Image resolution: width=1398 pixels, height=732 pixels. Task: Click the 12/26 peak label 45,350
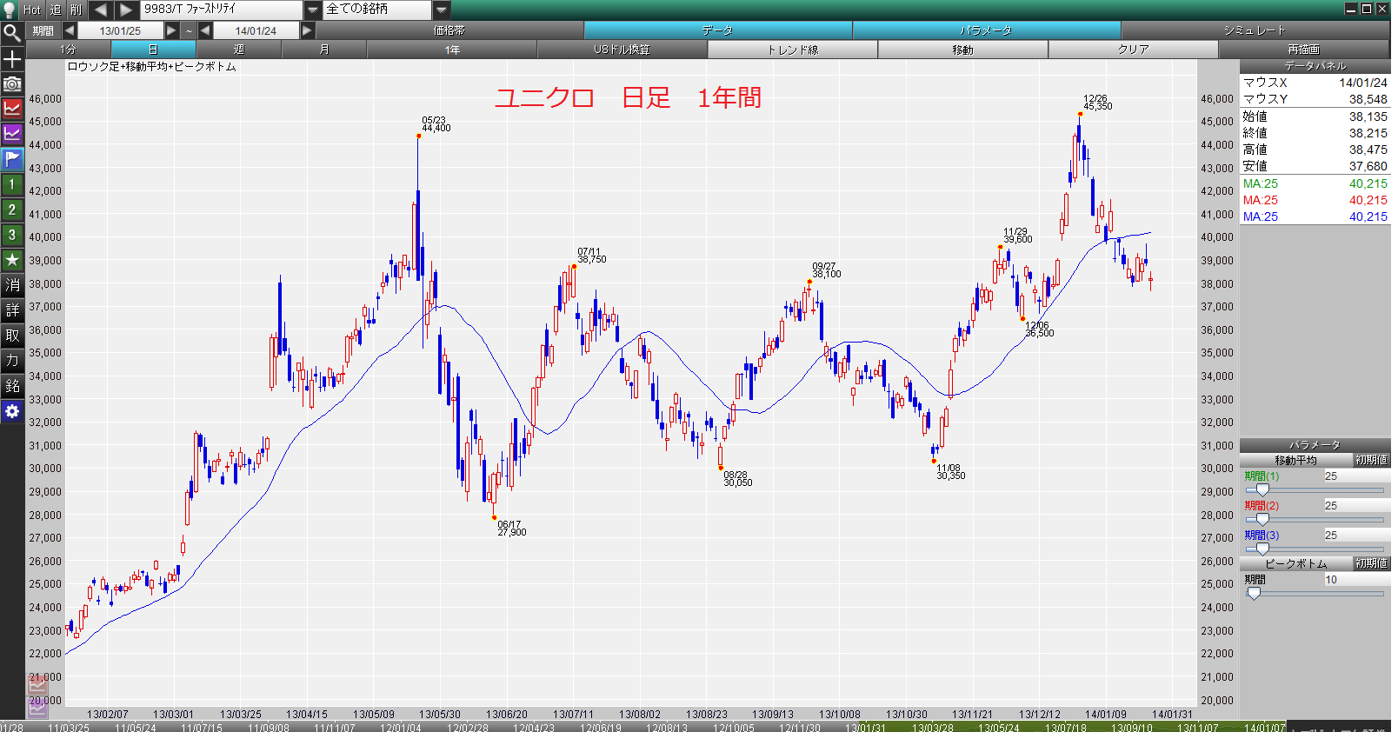1097,103
